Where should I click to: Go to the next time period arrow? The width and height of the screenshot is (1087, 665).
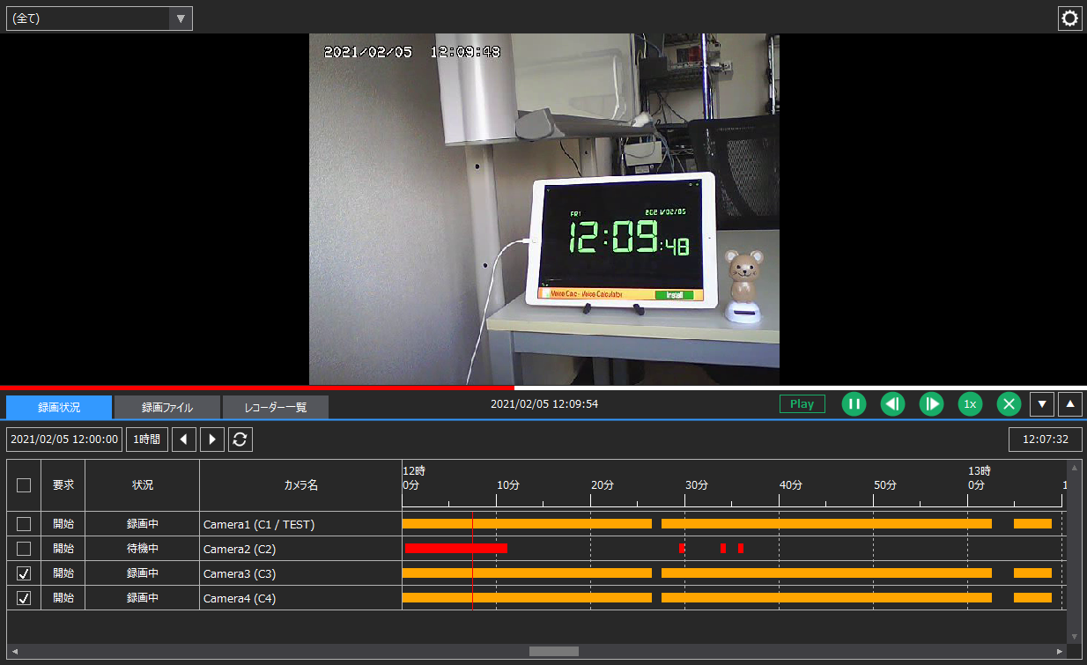pyautogui.click(x=212, y=439)
